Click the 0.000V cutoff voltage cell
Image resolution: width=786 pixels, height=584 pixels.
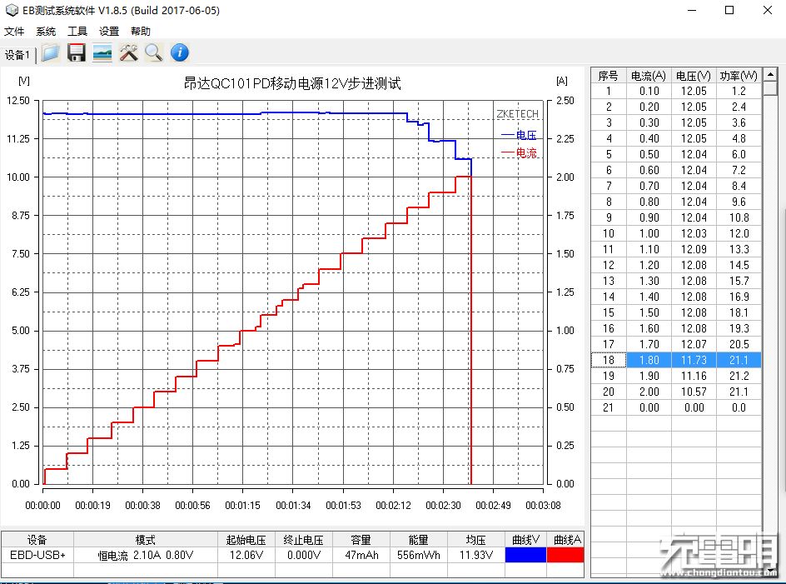click(x=304, y=555)
